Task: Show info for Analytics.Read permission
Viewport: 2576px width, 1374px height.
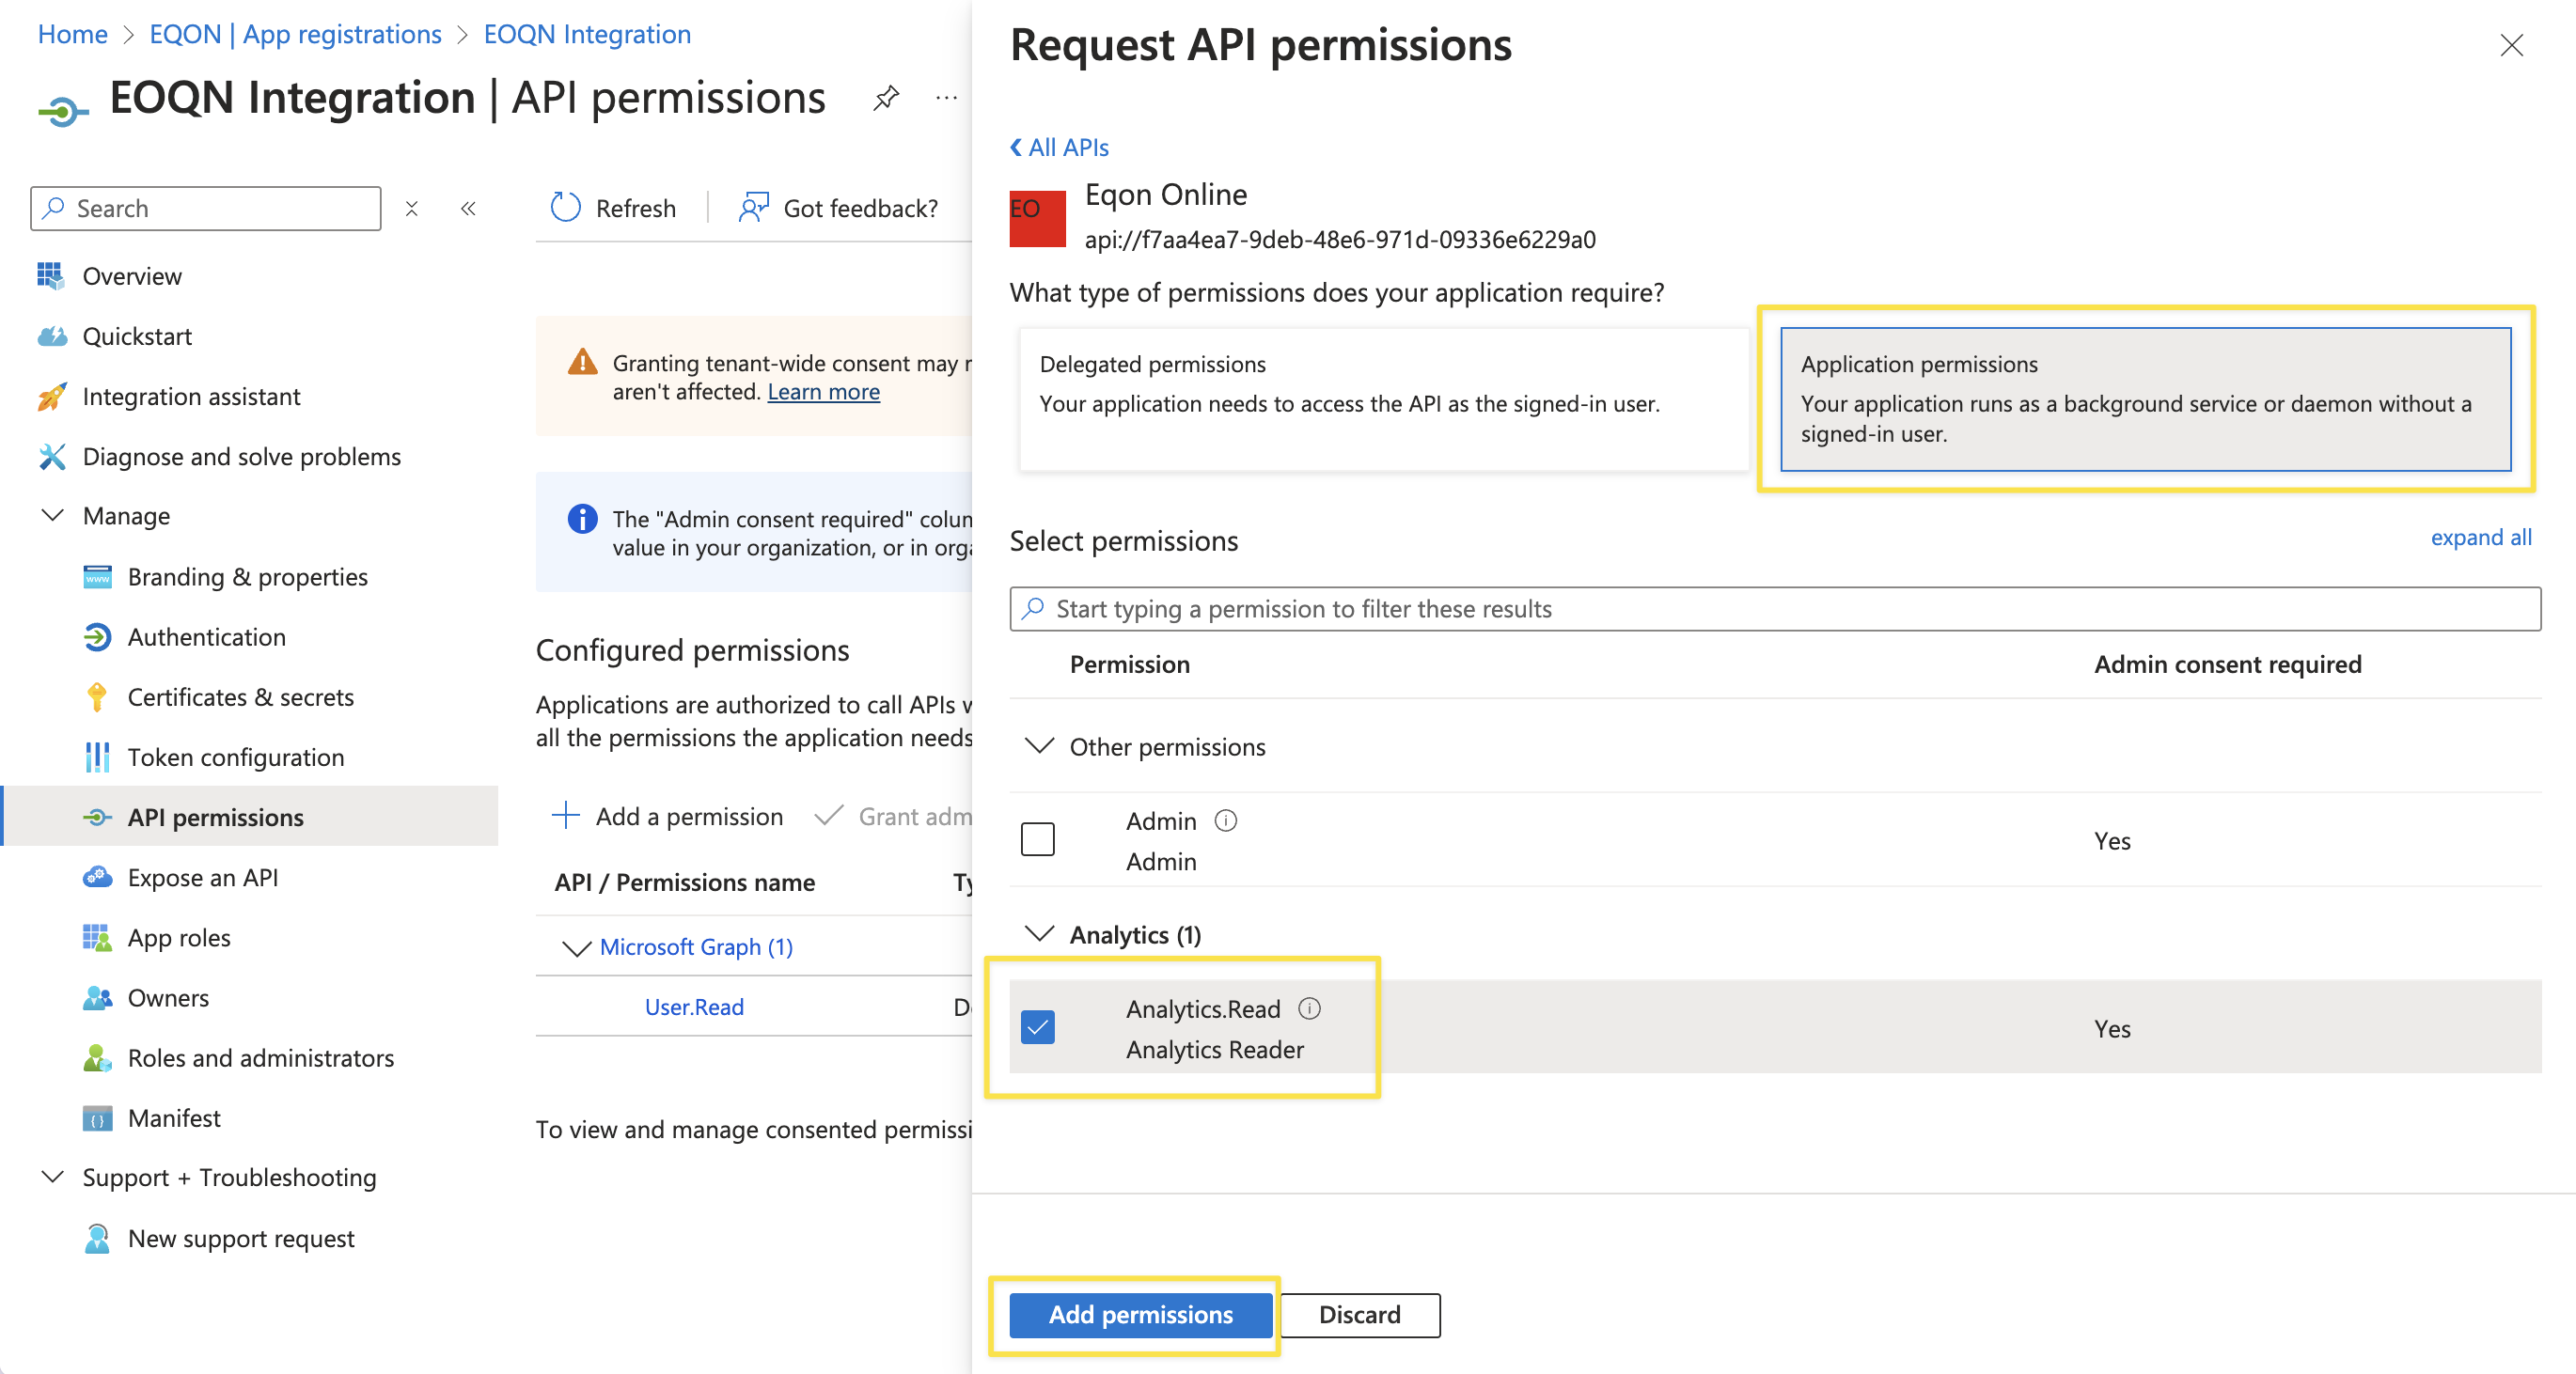Action: pos(1309,1009)
